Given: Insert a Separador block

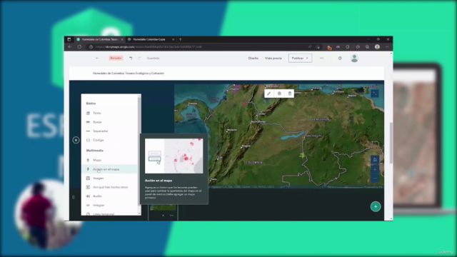Looking at the screenshot, I should click(109, 131).
